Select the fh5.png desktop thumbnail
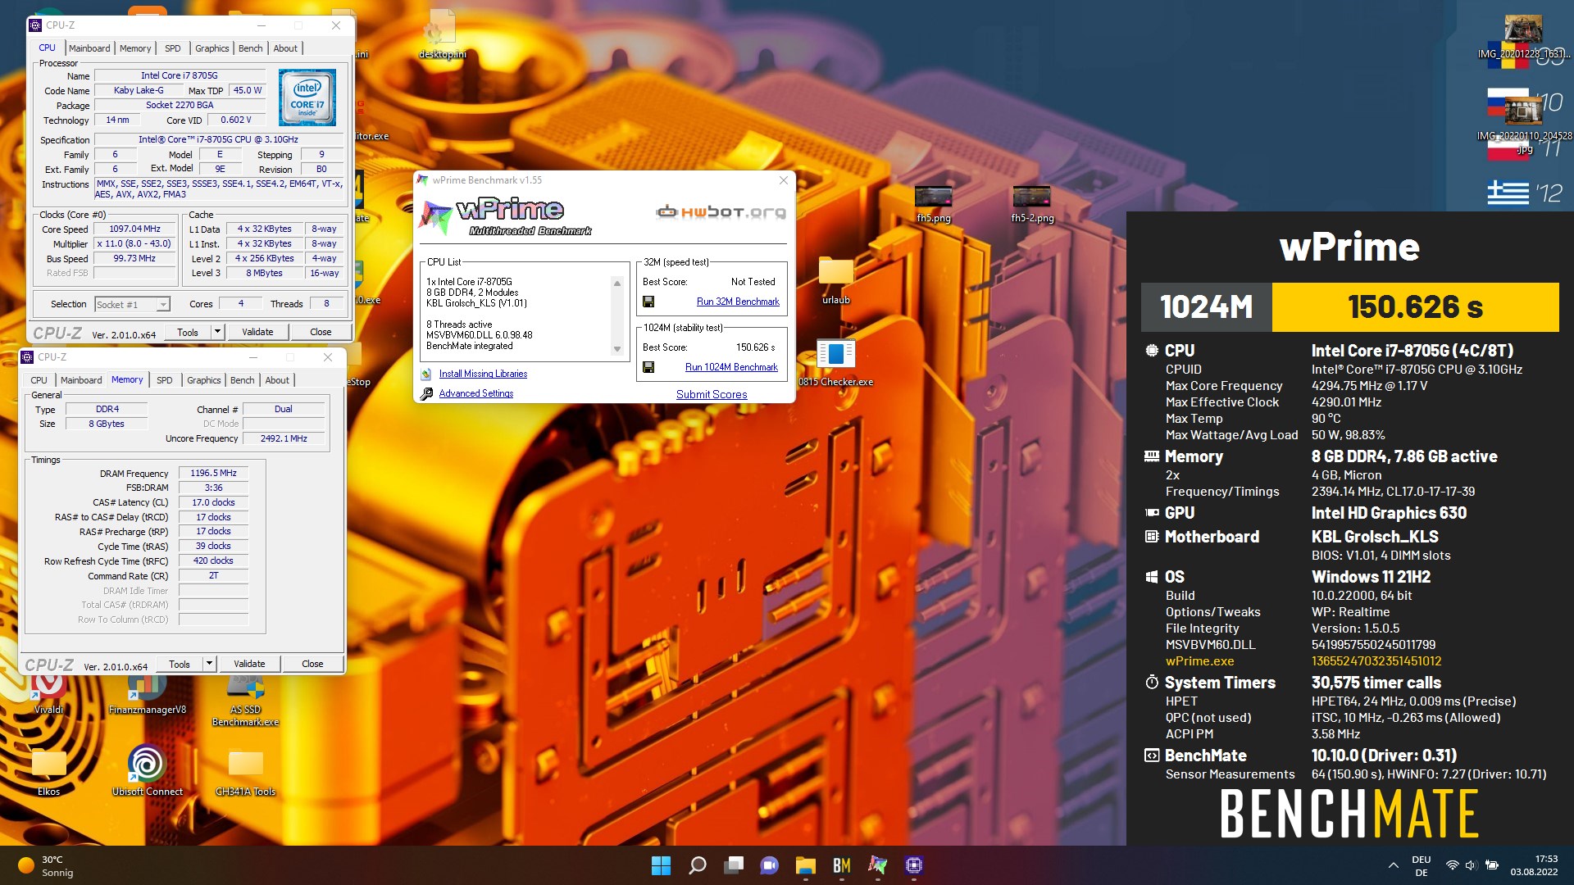 (x=934, y=203)
